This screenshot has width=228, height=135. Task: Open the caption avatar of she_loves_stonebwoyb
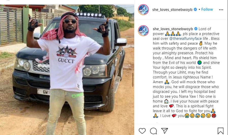[143, 31]
